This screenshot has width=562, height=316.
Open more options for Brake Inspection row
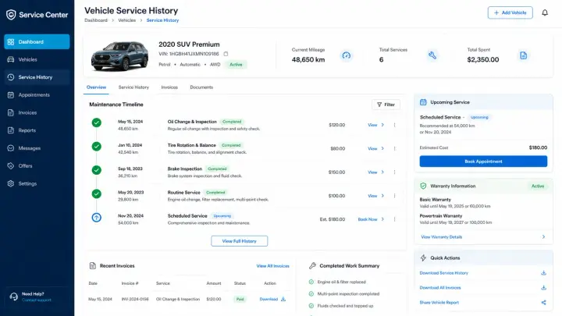click(x=395, y=172)
